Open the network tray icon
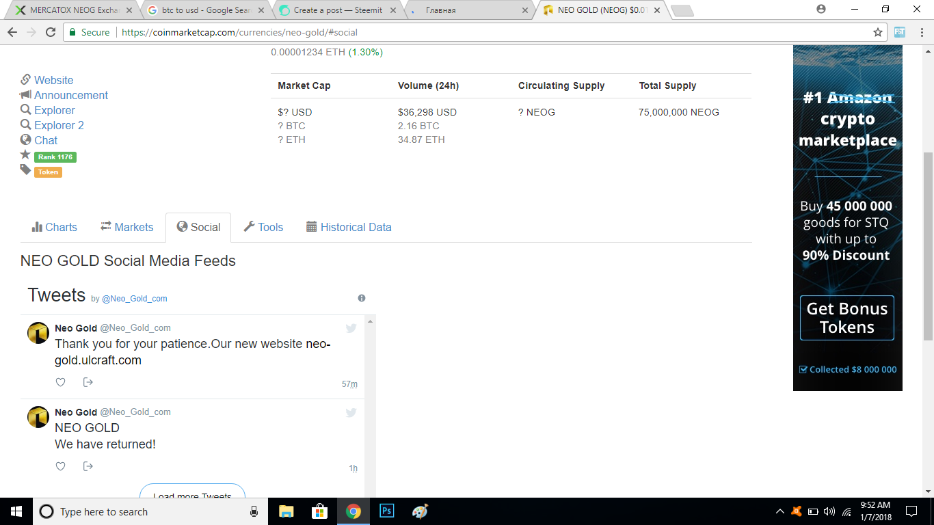The height and width of the screenshot is (525, 934). [x=846, y=511]
